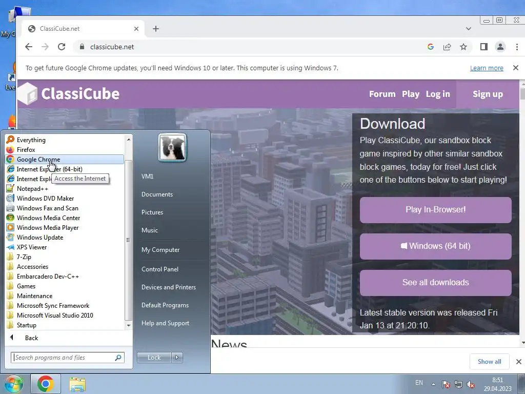Open Chrome's tab search chevron
Viewport: 525px width, 394px height.
[x=469, y=29]
